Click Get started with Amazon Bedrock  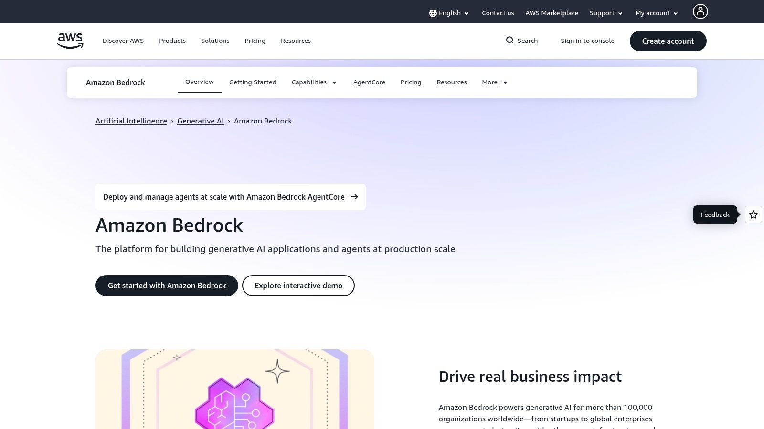tap(167, 285)
